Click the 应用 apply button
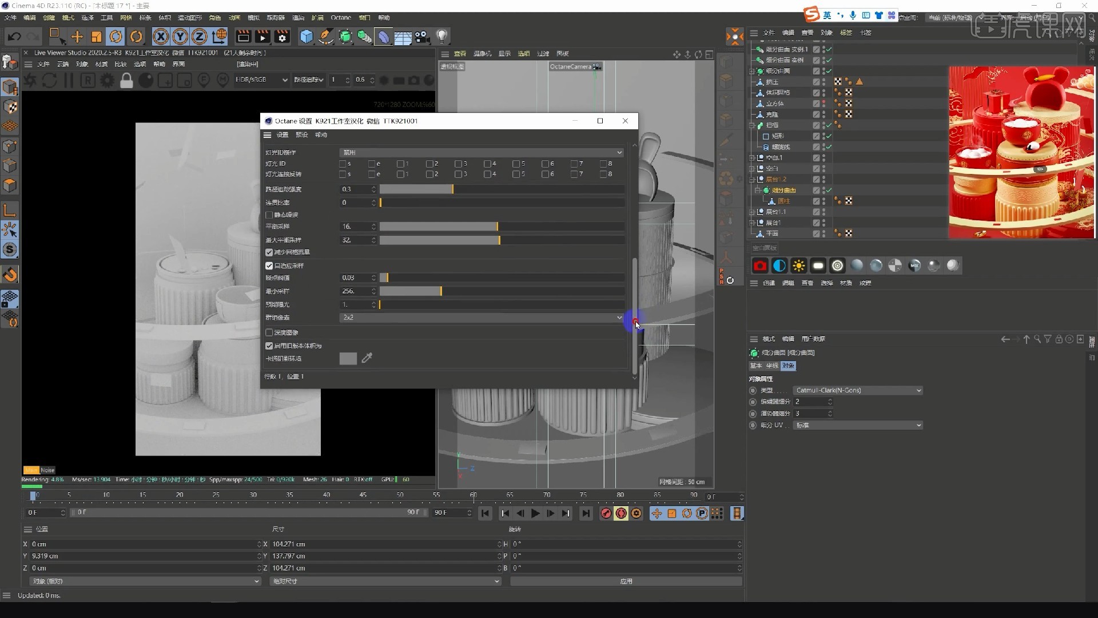Screen dimensions: 1098x618 click(626, 581)
